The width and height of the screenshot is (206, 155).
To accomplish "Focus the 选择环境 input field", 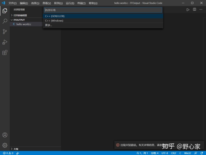I will 103,10.
